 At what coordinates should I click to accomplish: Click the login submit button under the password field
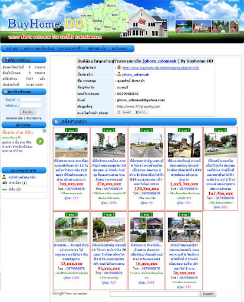pos(28,112)
